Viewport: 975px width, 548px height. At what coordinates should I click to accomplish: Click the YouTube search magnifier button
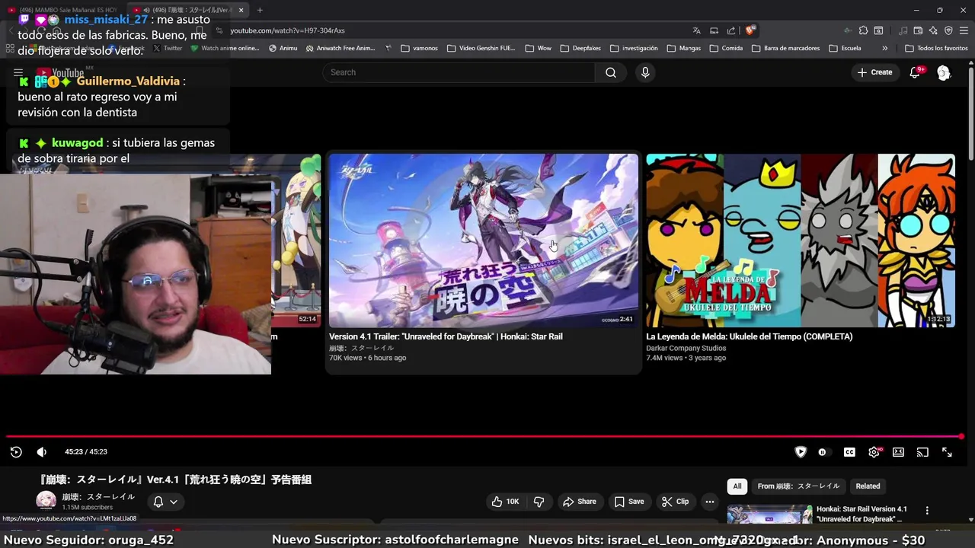(611, 72)
